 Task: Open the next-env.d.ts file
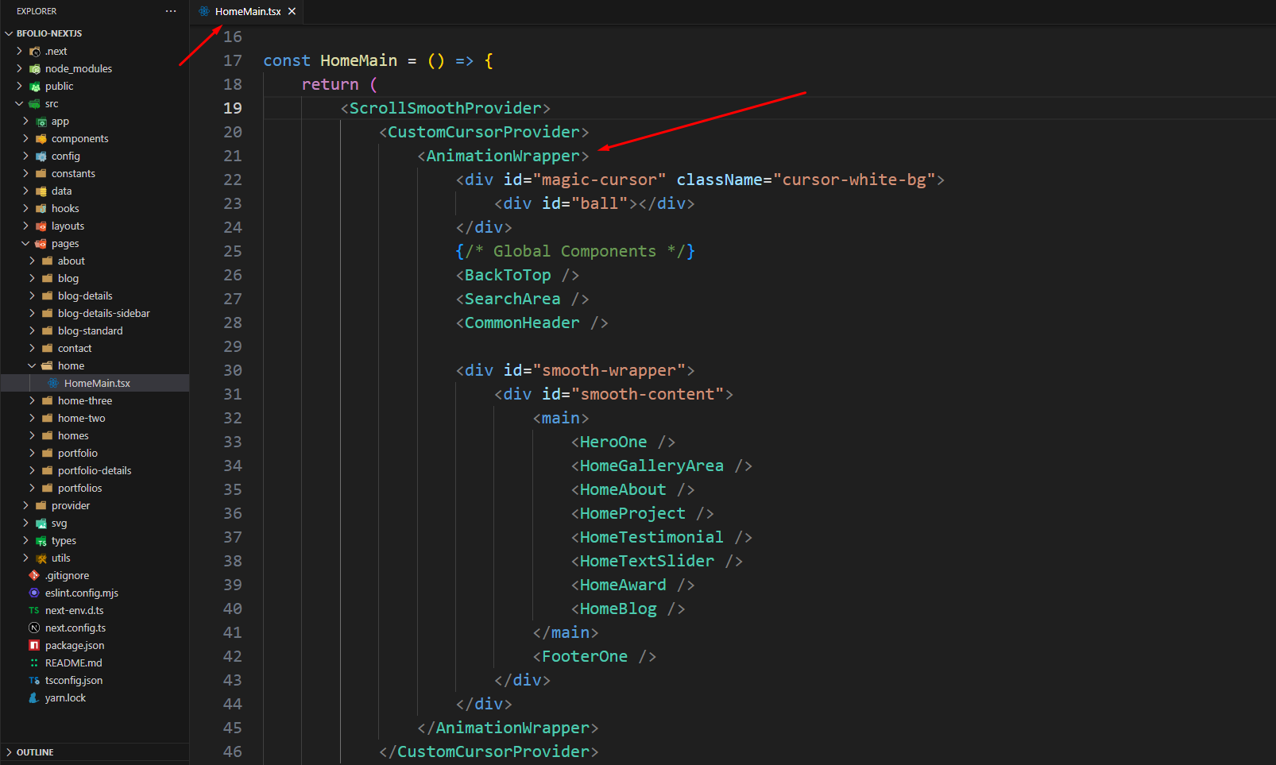coord(74,610)
